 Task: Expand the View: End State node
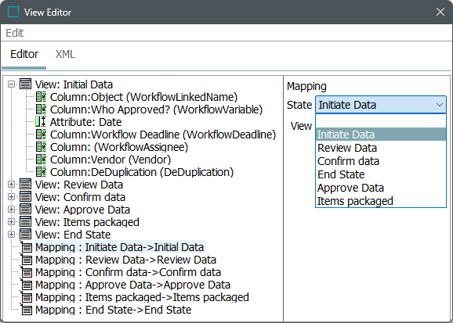pos(11,234)
